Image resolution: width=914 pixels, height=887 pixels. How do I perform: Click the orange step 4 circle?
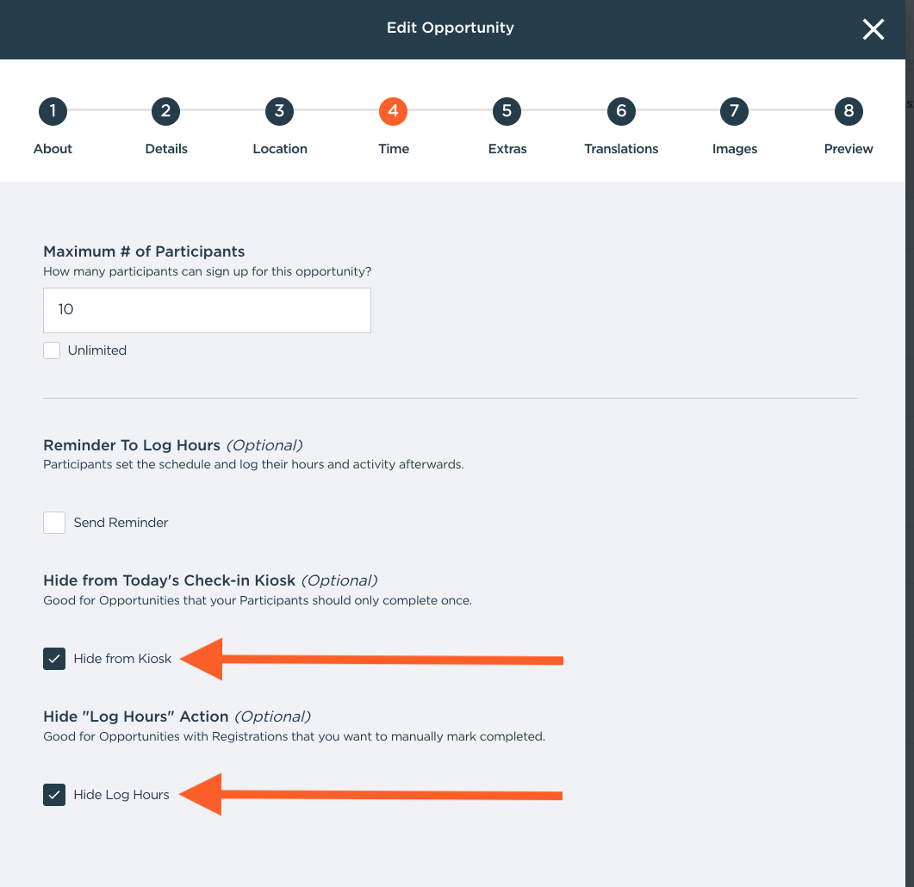coord(393,111)
